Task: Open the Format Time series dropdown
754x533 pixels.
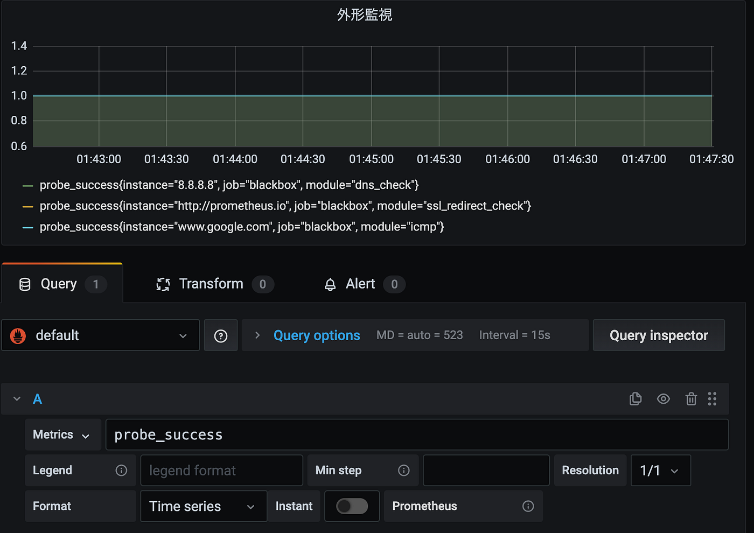Action: pyautogui.click(x=204, y=506)
